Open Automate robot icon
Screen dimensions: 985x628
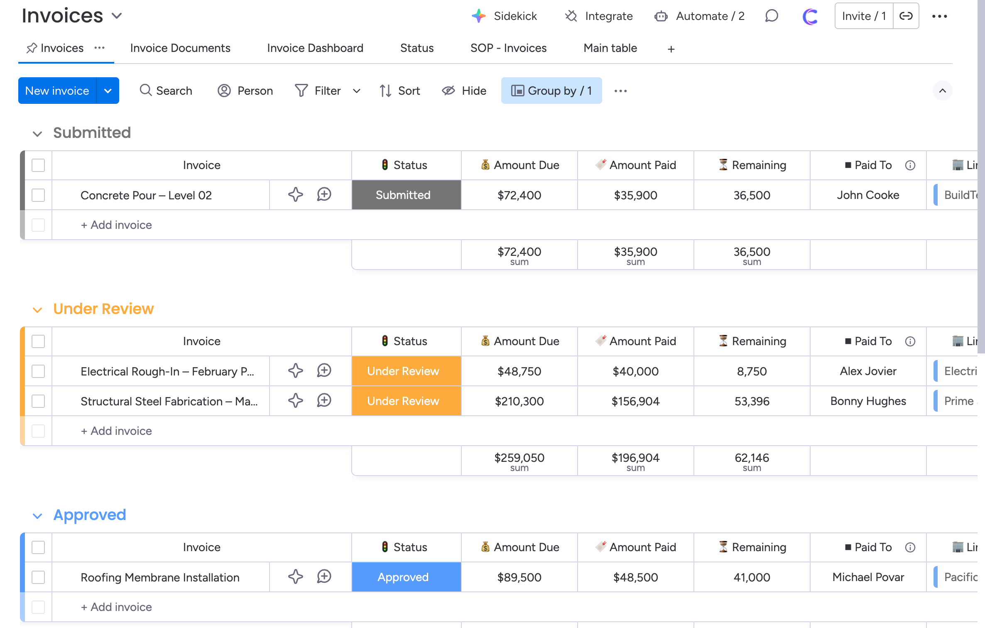point(661,16)
